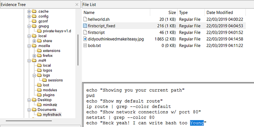Click the didyouthinkwedmakeiteasy.jpg image icon
This screenshot has width=254, height=127.
pyautogui.click(x=85, y=39)
